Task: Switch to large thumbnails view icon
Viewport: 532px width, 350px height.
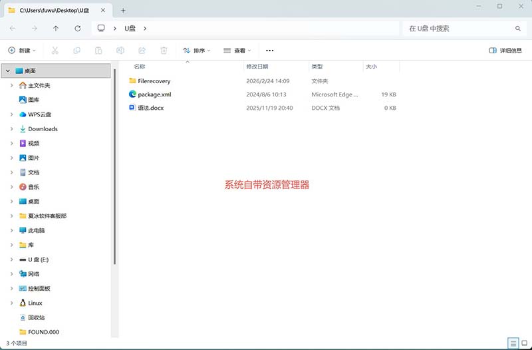Action: [525, 343]
